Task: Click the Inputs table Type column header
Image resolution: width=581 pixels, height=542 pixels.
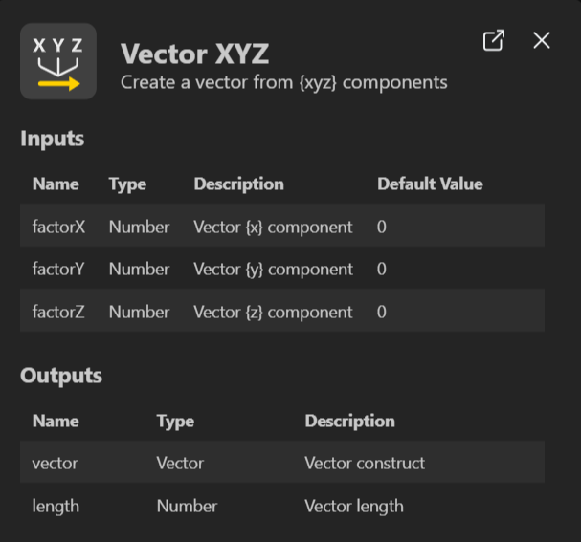Action: coord(127,184)
